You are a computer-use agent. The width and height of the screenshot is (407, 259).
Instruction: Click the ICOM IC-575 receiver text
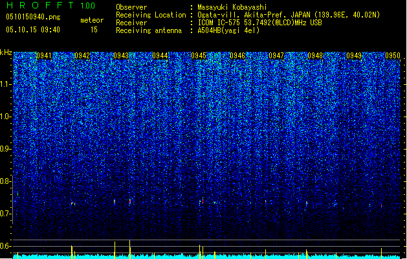pyautogui.click(x=259, y=23)
